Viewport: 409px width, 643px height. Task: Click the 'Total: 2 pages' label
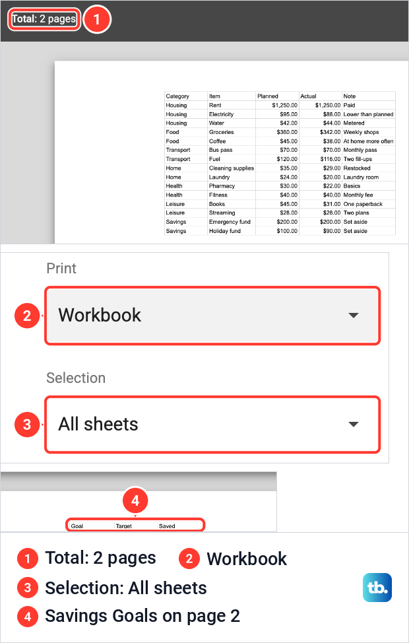(44, 19)
